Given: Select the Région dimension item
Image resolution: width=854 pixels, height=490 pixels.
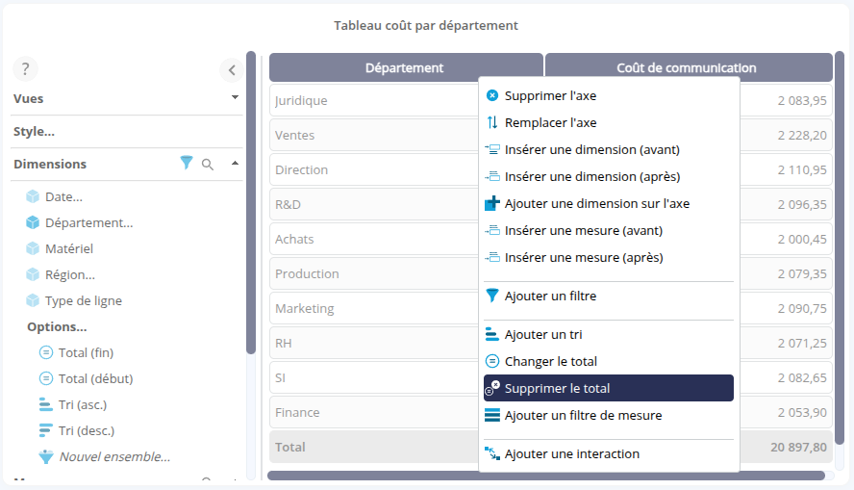Looking at the screenshot, I should point(69,274).
